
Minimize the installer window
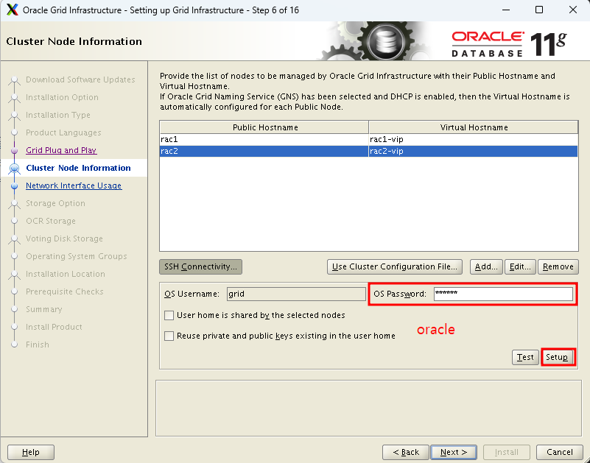click(x=505, y=10)
